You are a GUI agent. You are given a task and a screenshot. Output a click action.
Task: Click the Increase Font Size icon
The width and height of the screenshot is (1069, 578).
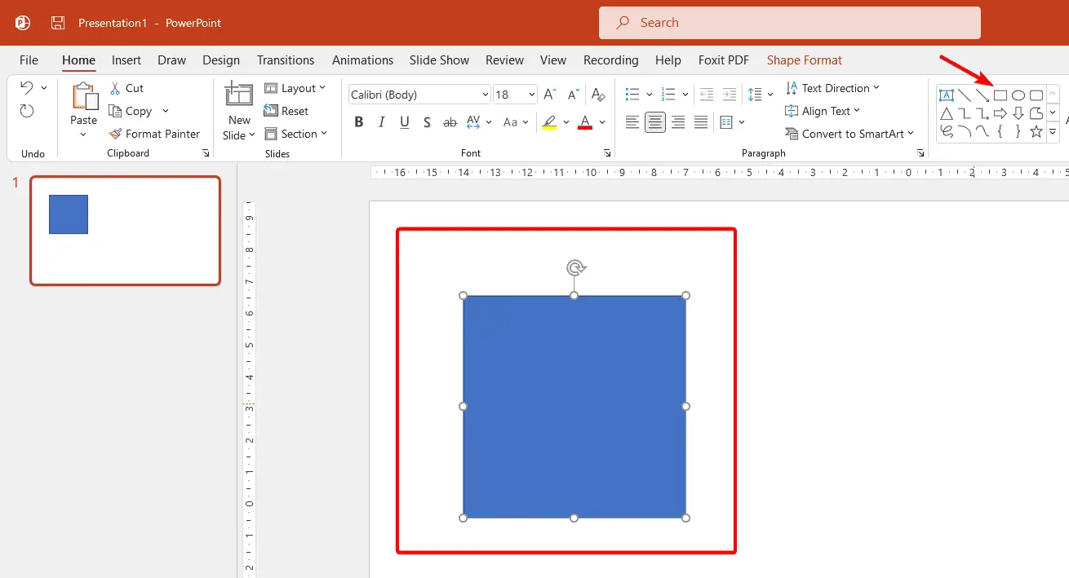point(550,95)
